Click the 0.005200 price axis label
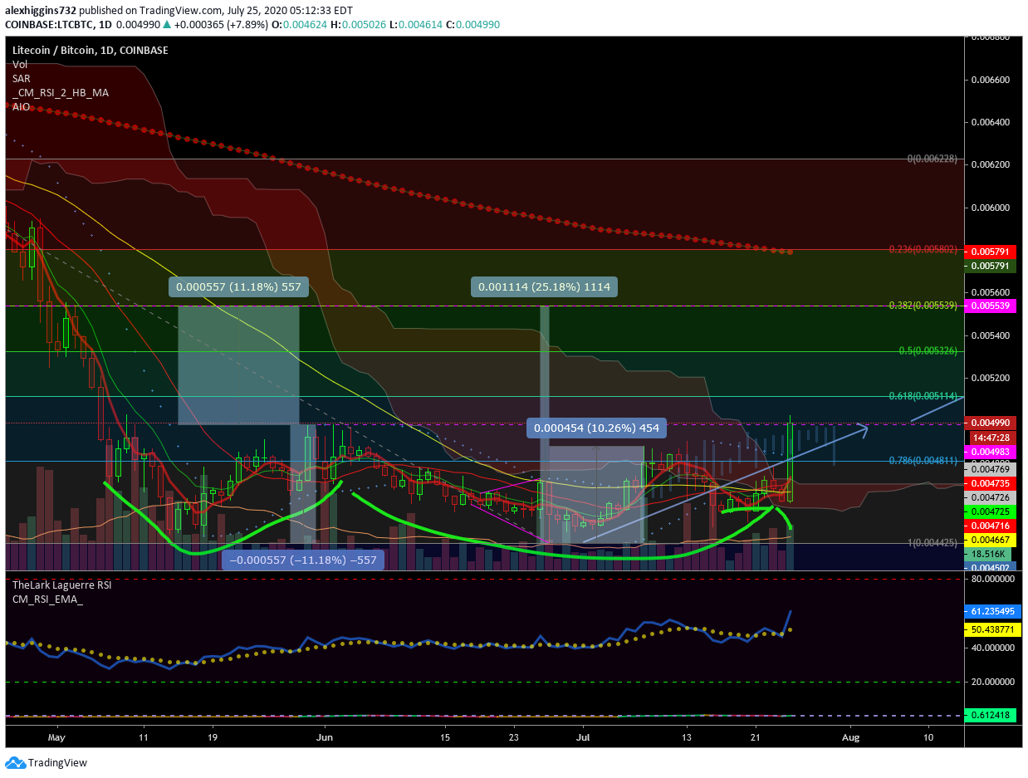 point(990,378)
